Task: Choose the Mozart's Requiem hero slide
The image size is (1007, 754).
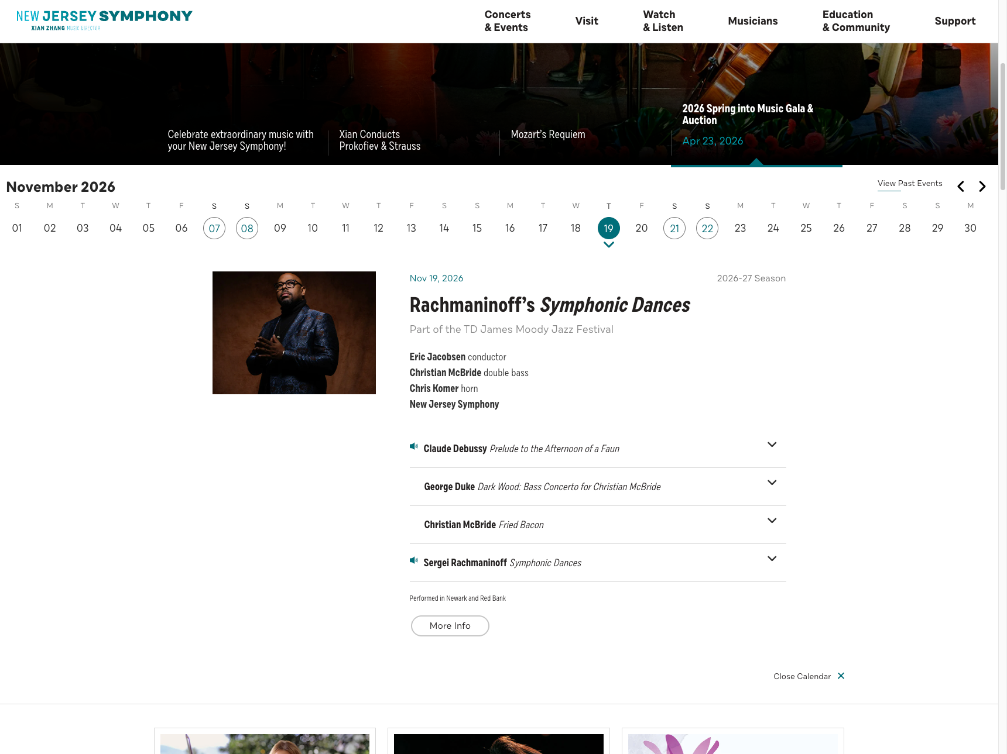Action: [x=547, y=135]
